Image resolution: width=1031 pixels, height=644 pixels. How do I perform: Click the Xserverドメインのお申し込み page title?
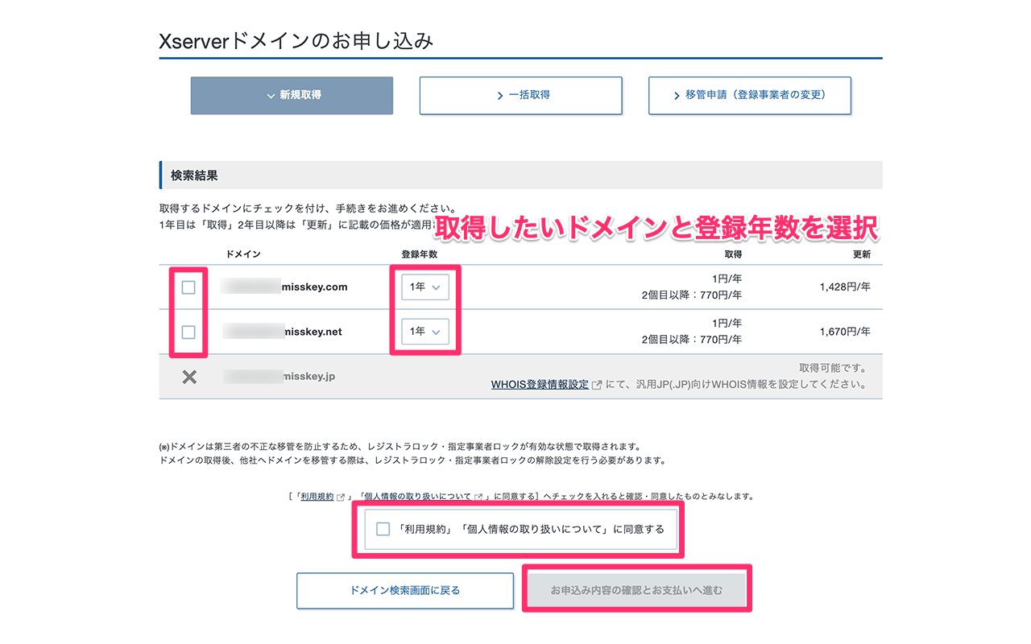[x=296, y=41]
